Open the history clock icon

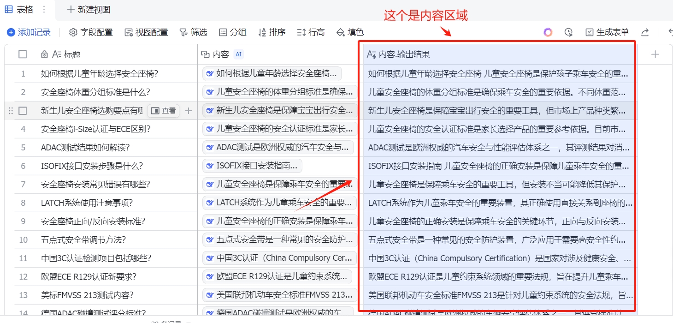[x=568, y=32]
